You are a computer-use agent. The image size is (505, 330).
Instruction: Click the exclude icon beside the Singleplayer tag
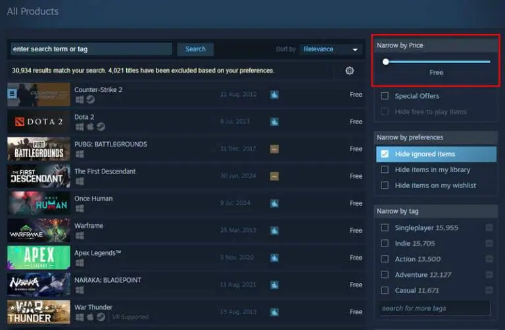coord(489,227)
